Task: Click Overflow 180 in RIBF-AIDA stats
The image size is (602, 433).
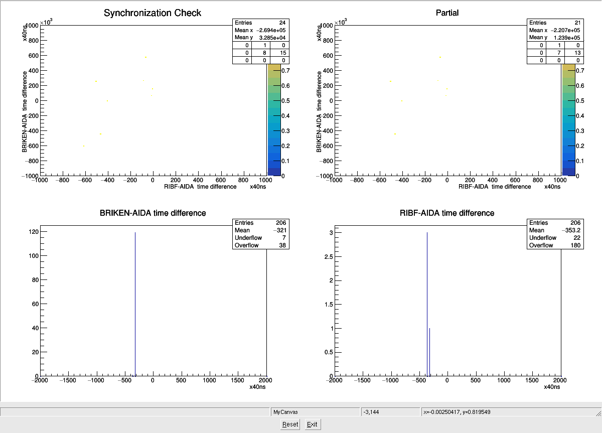Action: point(555,245)
